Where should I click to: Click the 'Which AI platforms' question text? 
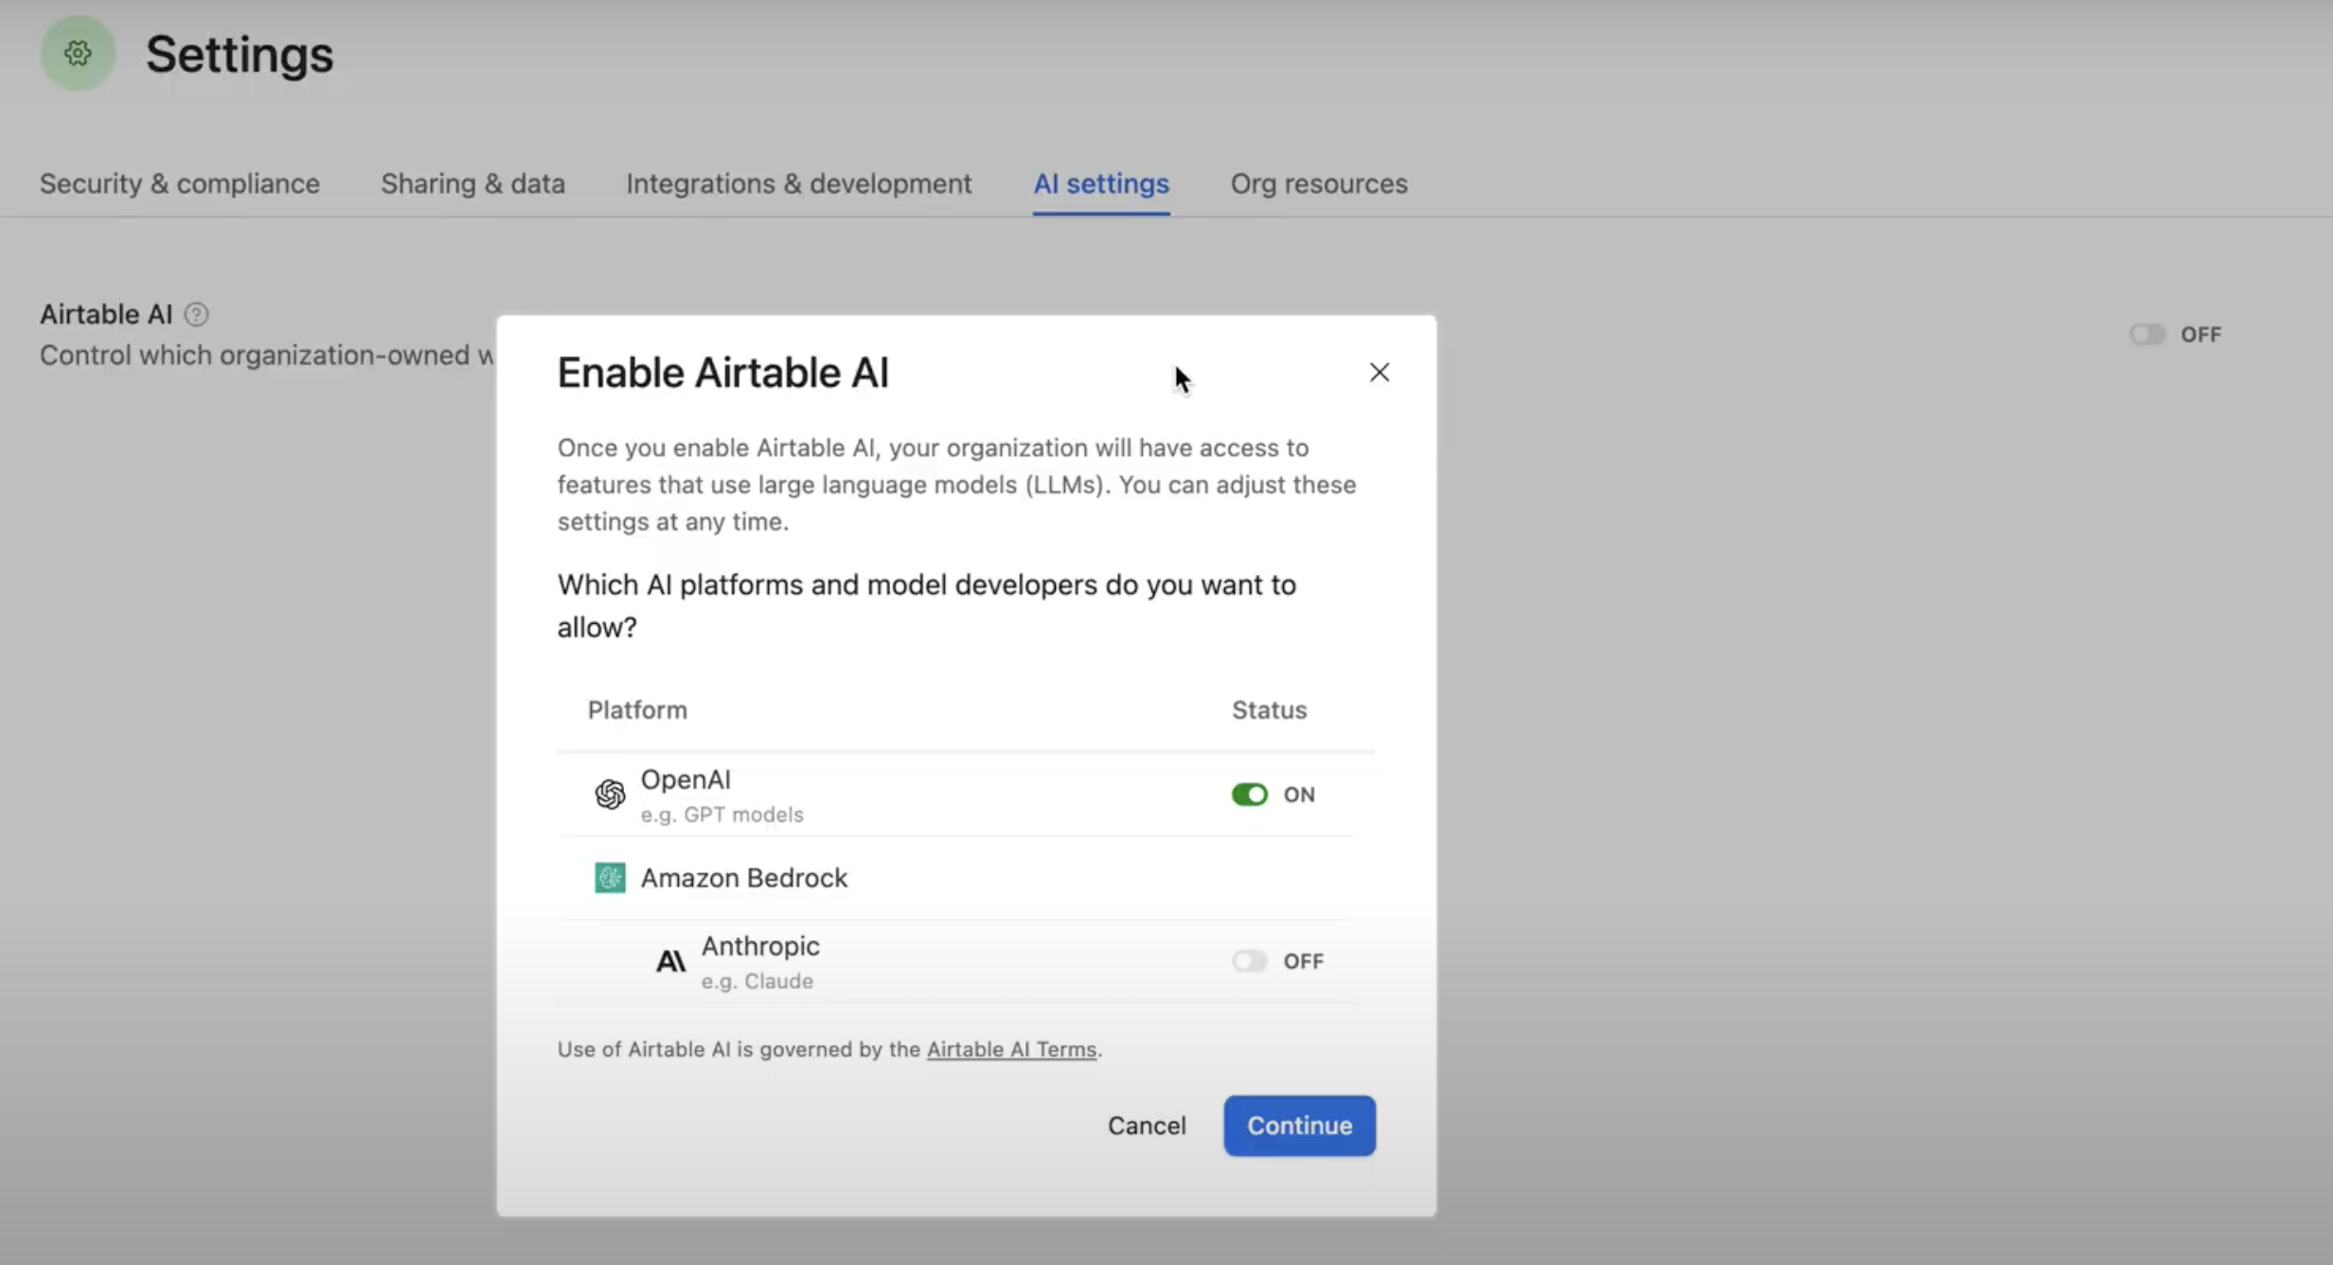click(x=927, y=606)
